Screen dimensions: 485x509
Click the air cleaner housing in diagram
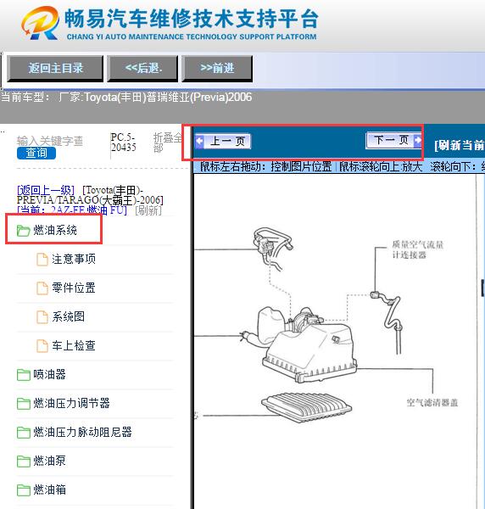click(x=309, y=351)
